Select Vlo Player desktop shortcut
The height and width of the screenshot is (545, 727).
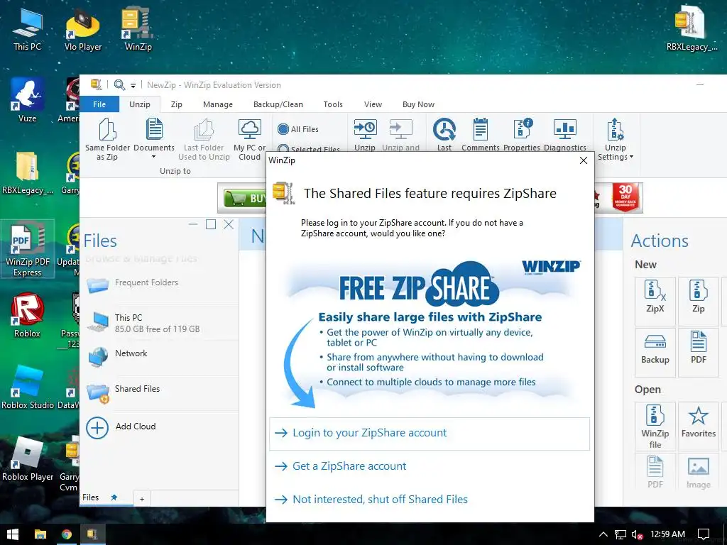[x=83, y=30]
